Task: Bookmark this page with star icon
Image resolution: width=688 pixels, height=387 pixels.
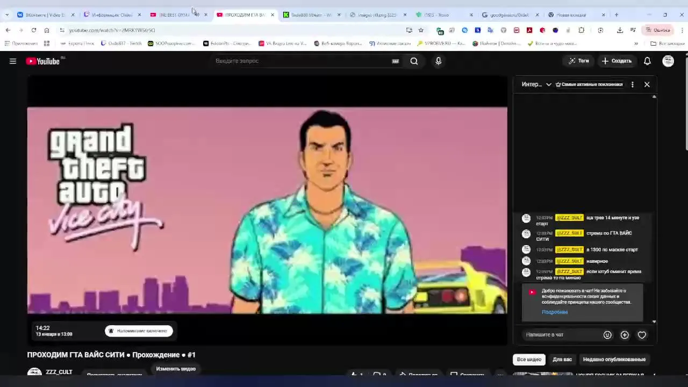Action: 421,30
